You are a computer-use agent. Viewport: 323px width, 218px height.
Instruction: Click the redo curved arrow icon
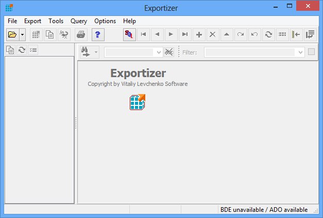coord(241,34)
